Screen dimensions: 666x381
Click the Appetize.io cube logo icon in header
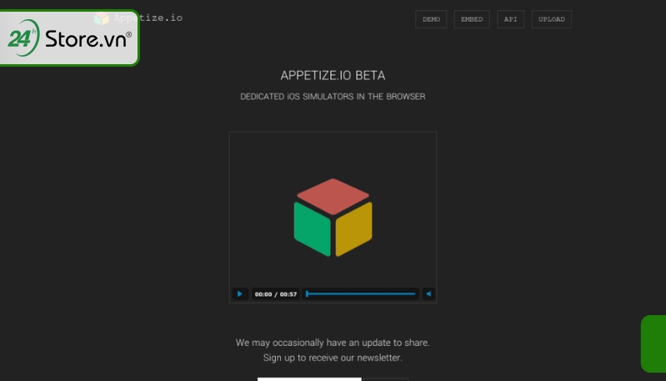(102, 18)
